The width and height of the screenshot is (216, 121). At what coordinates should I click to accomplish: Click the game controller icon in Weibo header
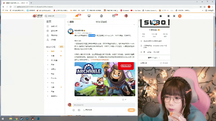[161, 16]
